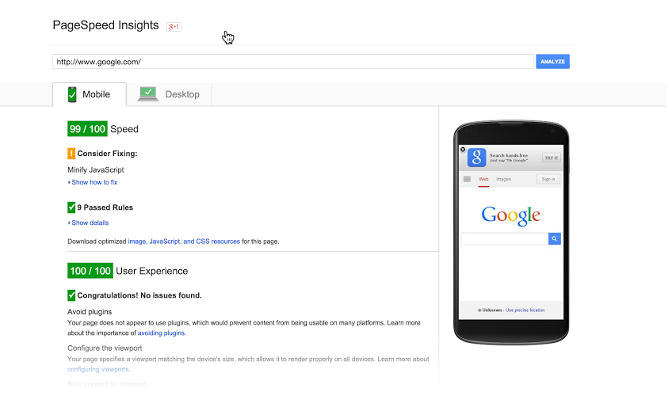Click the 99 / 100 Speed score badge
Screen dimensions: 672x407
click(87, 129)
